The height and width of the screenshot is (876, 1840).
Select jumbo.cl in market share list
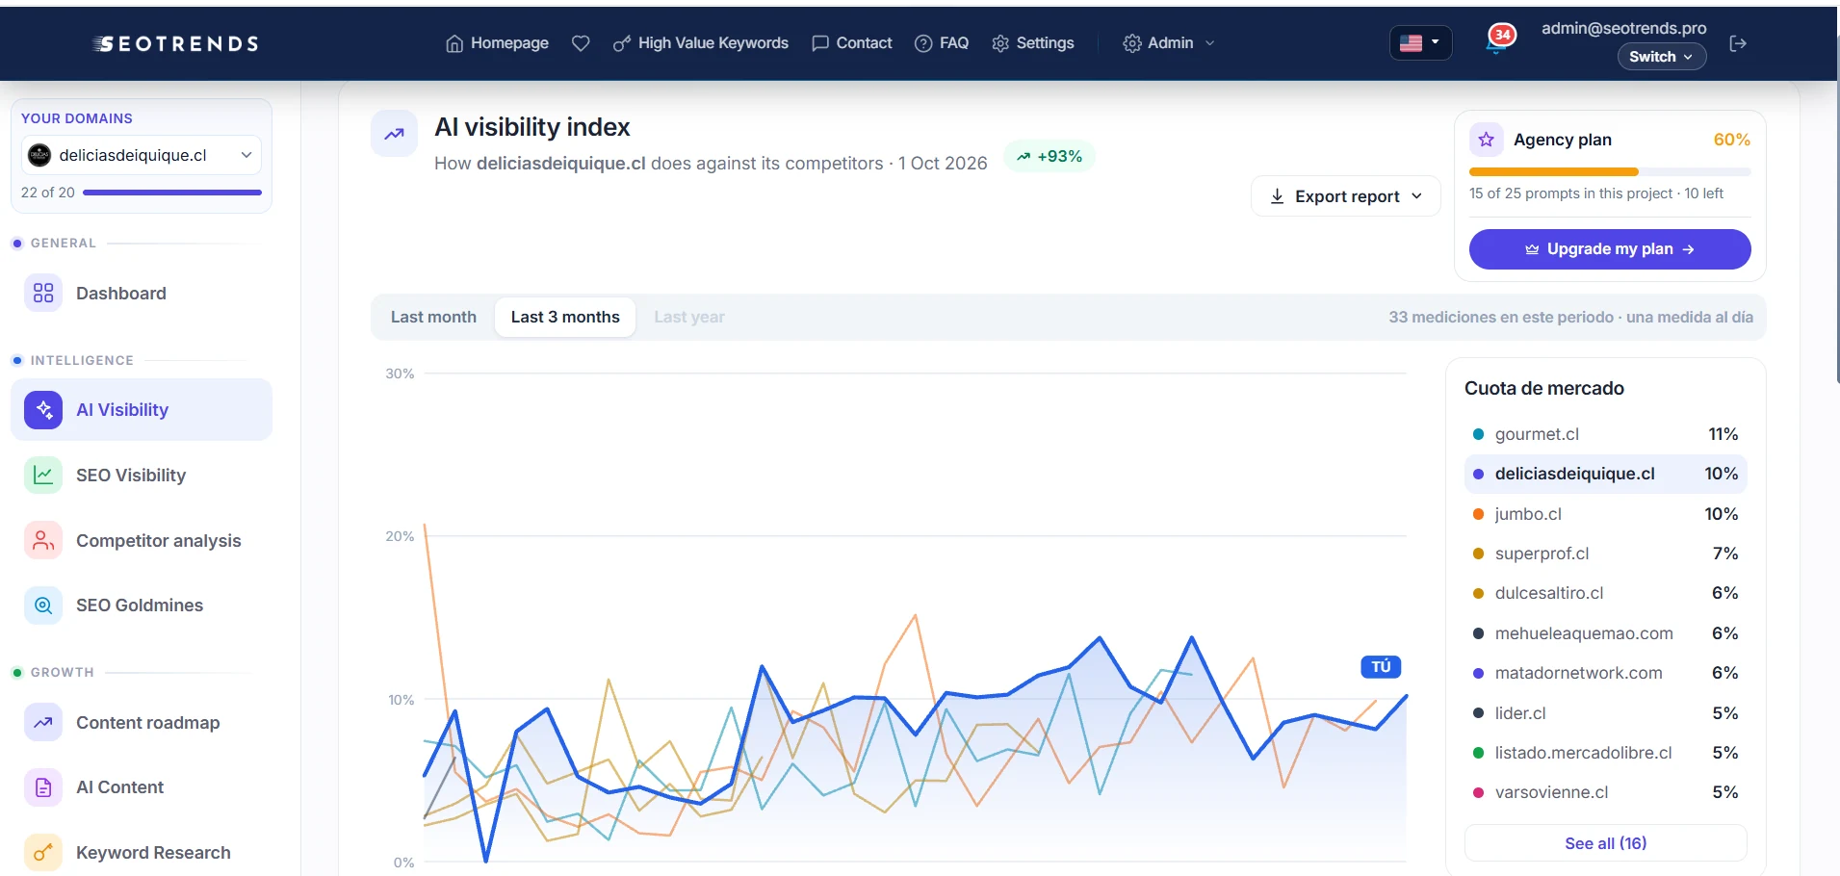pyautogui.click(x=1606, y=514)
